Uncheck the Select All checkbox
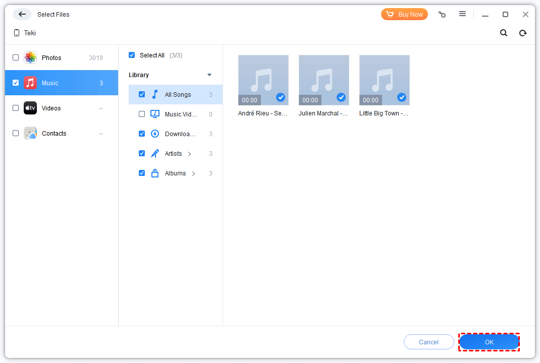This screenshot has width=540, height=363. [x=132, y=55]
